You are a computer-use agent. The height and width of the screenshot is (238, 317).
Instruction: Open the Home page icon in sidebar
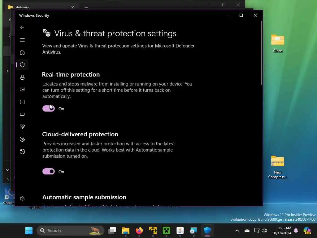point(22,52)
